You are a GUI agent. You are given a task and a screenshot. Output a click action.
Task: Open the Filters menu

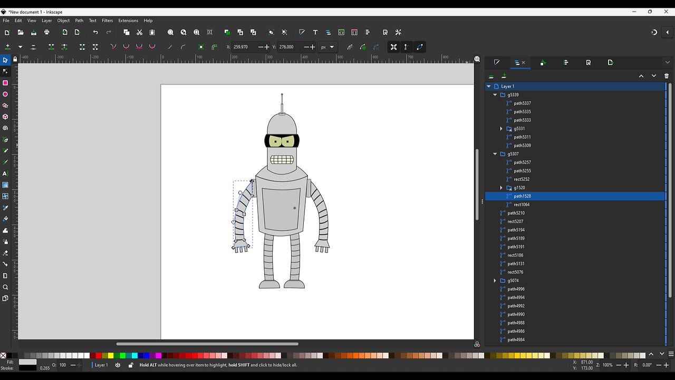[107, 21]
